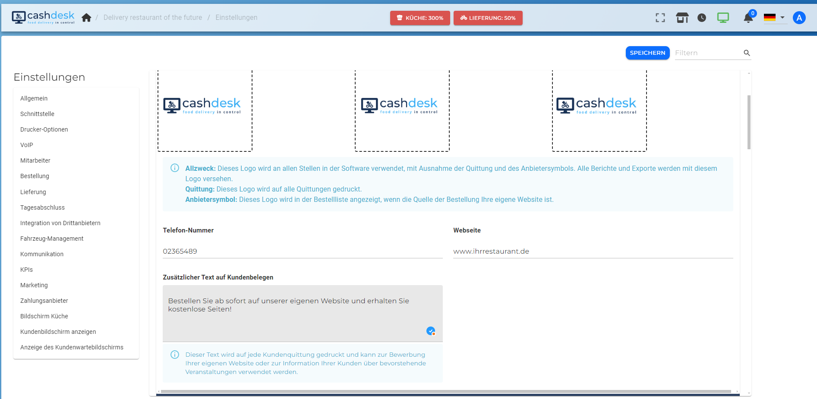Click the middle (Quittung) logo upload box
Screen dimensions: 817x399
tap(402, 111)
